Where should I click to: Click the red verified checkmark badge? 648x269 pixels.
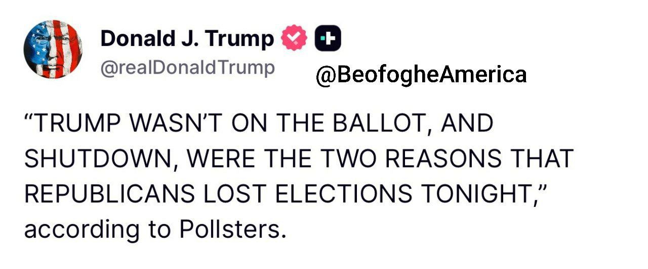tap(294, 39)
